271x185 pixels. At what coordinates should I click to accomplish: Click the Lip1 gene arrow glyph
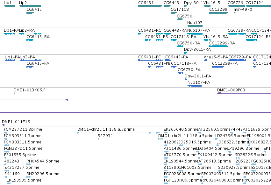9,6
